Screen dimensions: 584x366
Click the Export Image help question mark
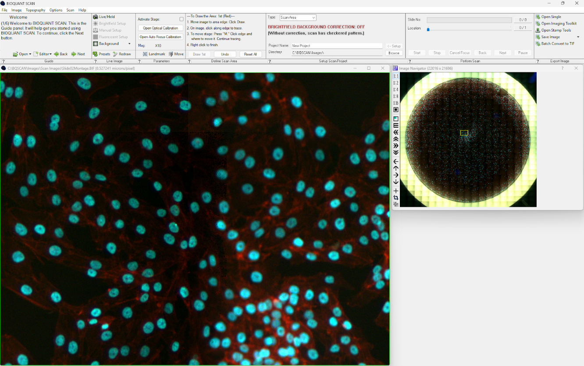(538, 61)
